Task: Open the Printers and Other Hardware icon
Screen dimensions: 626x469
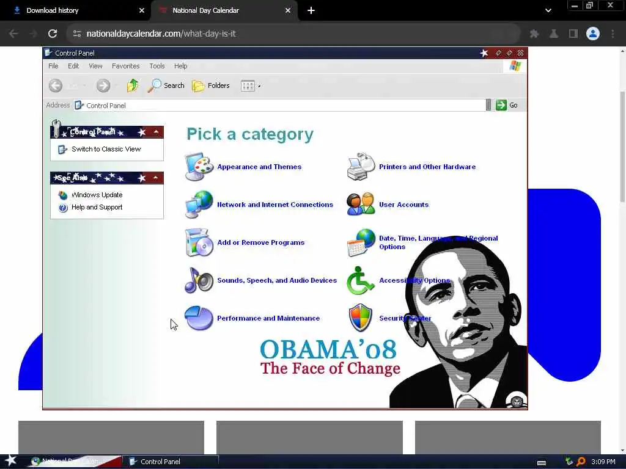Action: 361,167
